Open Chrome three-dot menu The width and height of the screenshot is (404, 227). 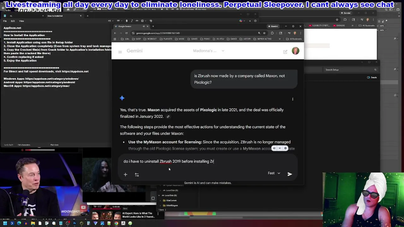coord(300,33)
